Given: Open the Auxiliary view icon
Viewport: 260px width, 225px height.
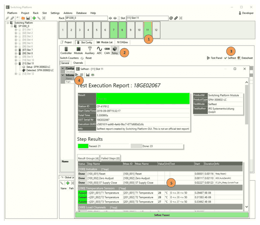Looking at the screenshot, I should point(90,51).
